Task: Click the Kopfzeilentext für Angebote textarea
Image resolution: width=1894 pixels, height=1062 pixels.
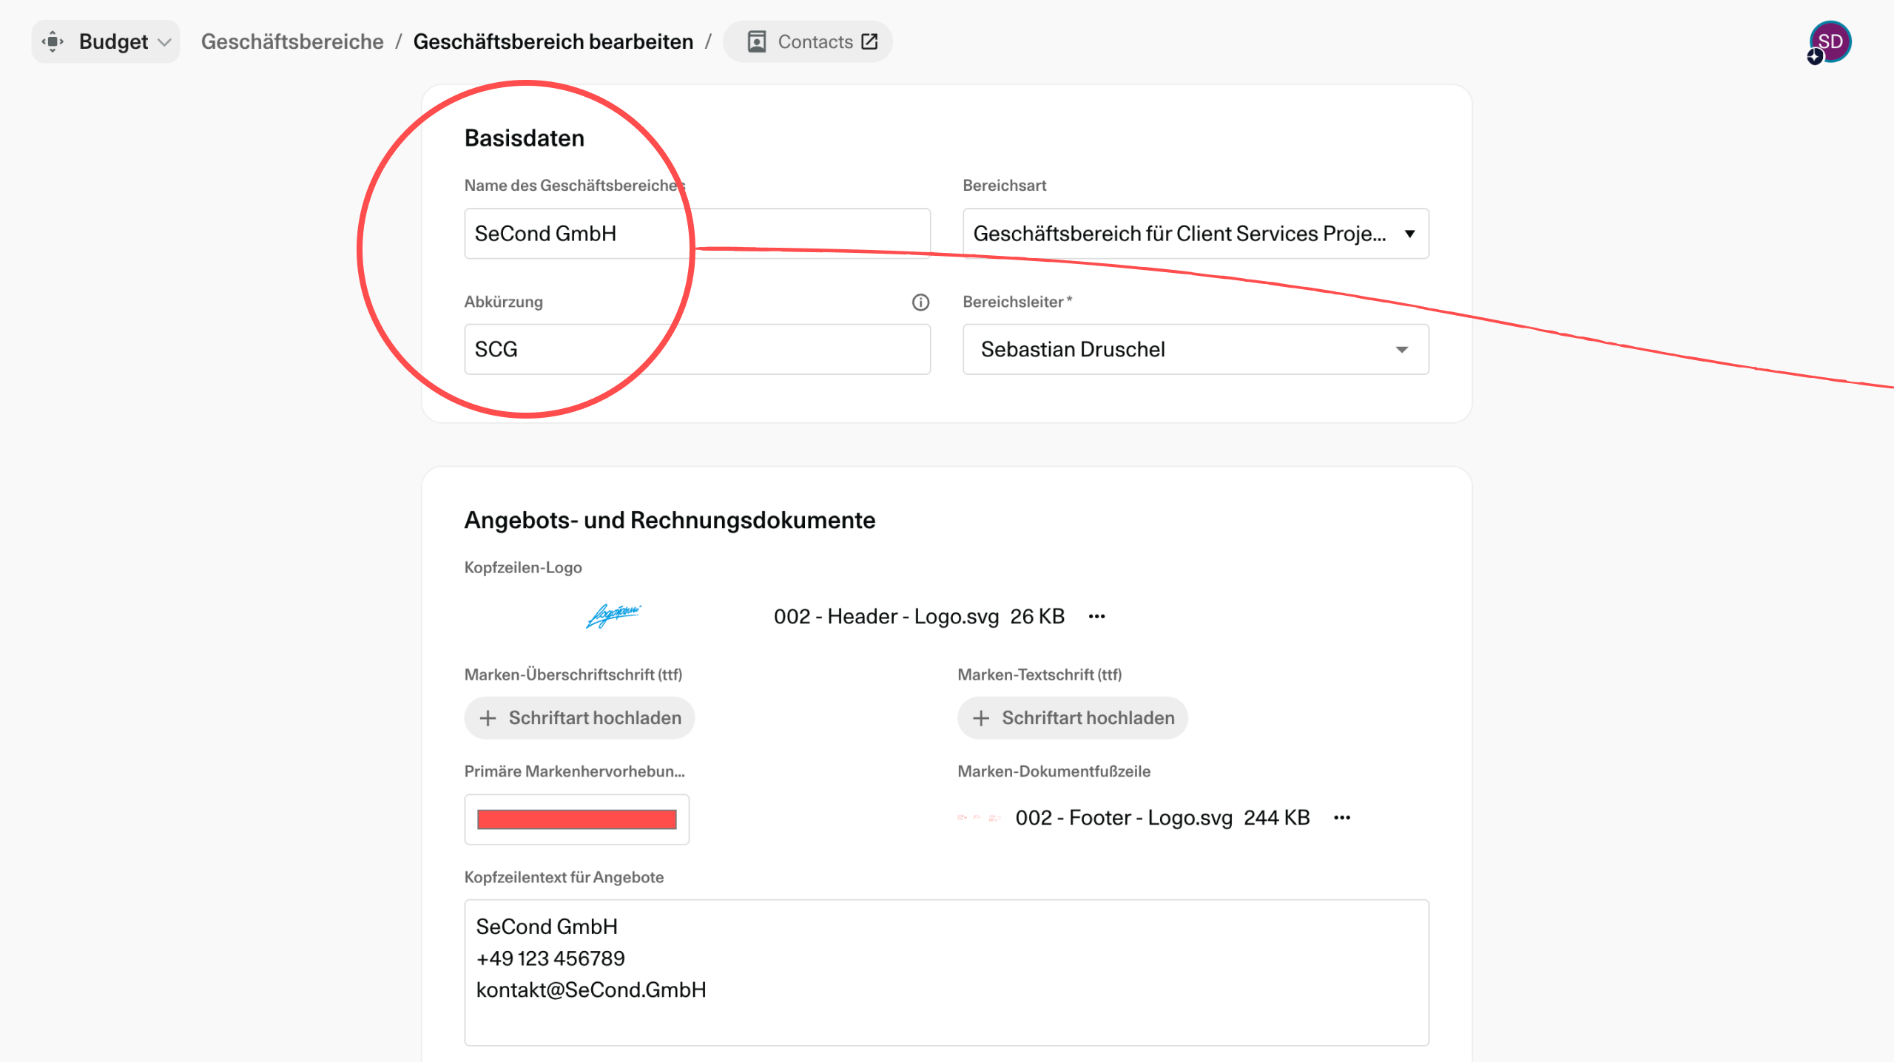Action: coord(946,972)
